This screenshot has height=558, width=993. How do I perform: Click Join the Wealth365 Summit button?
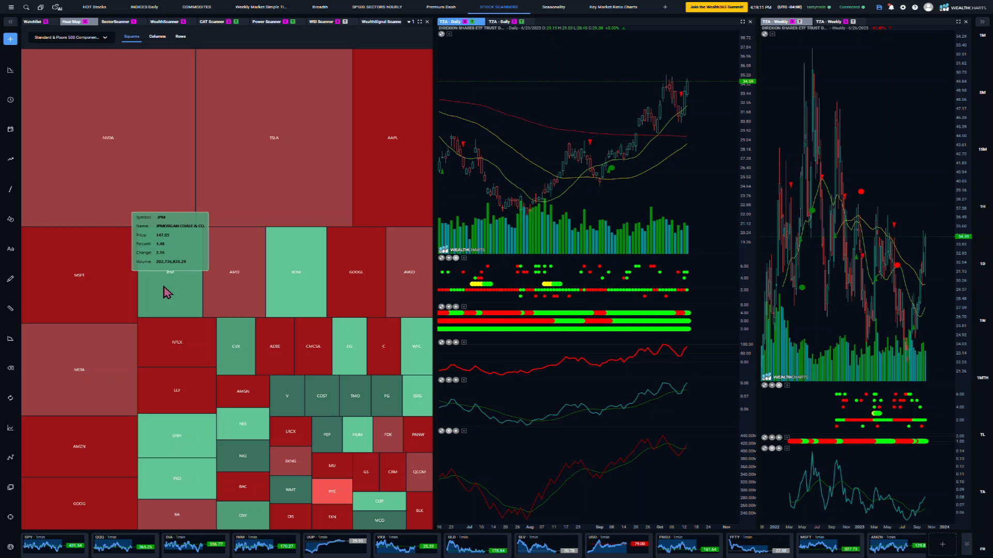(716, 7)
